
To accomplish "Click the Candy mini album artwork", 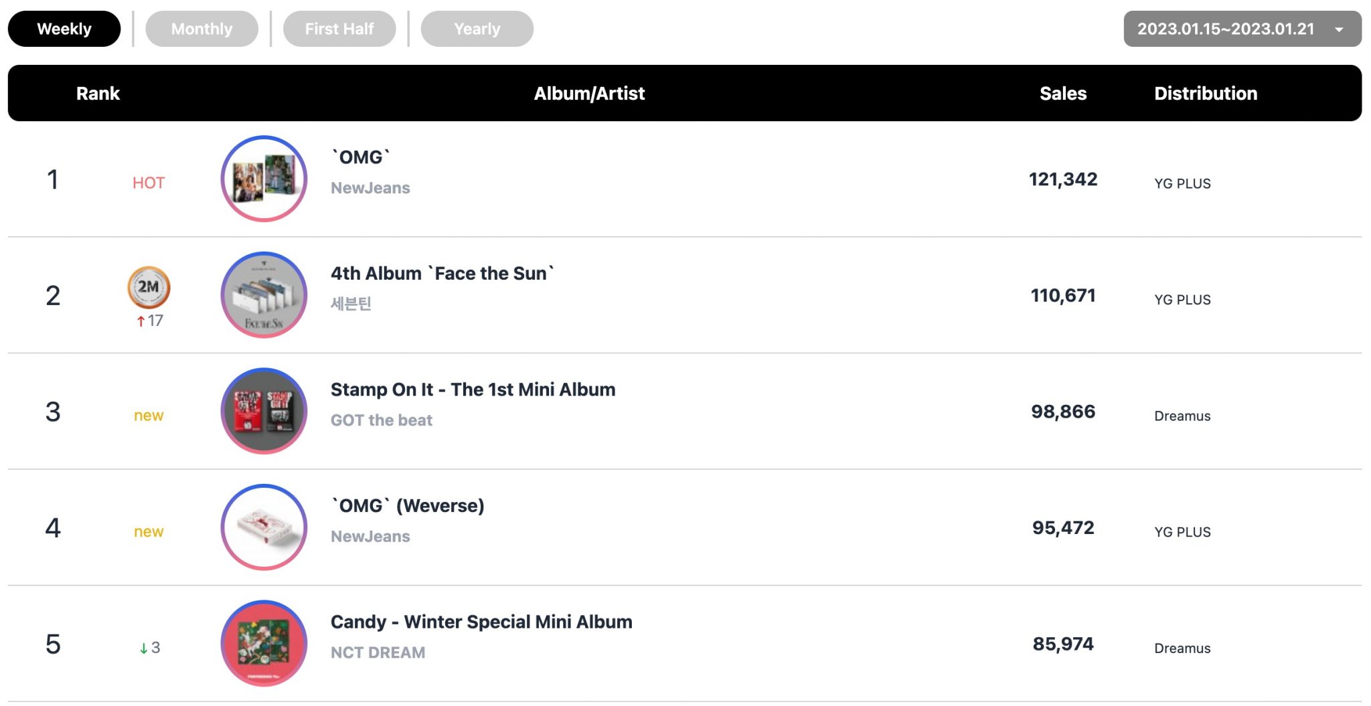I will click(x=263, y=643).
